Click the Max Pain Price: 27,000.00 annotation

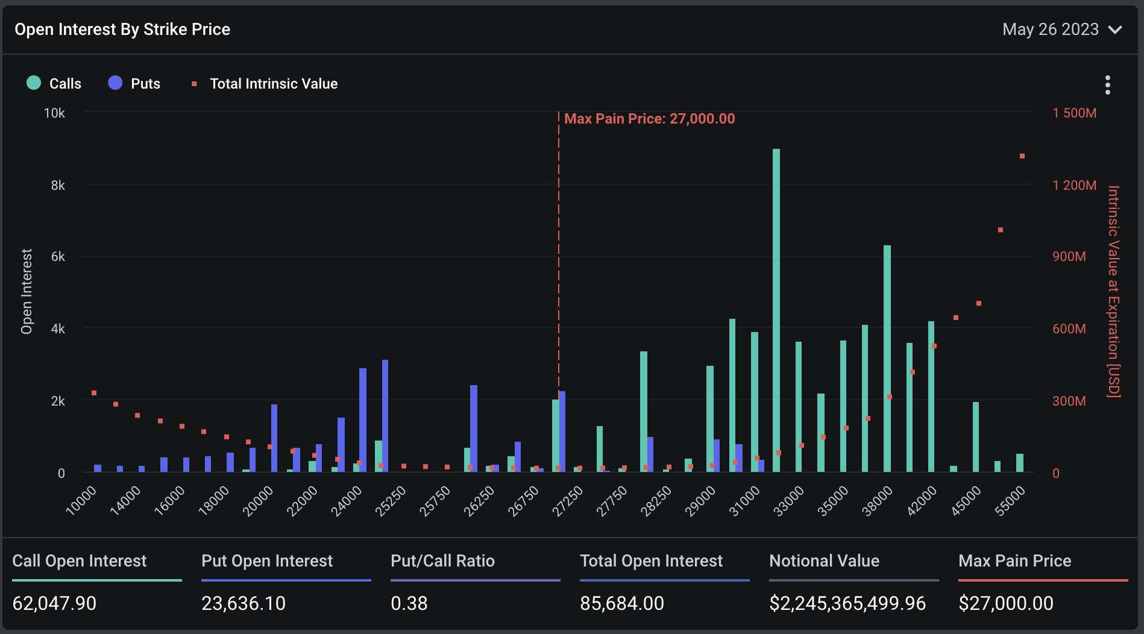[x=649, y=119]
